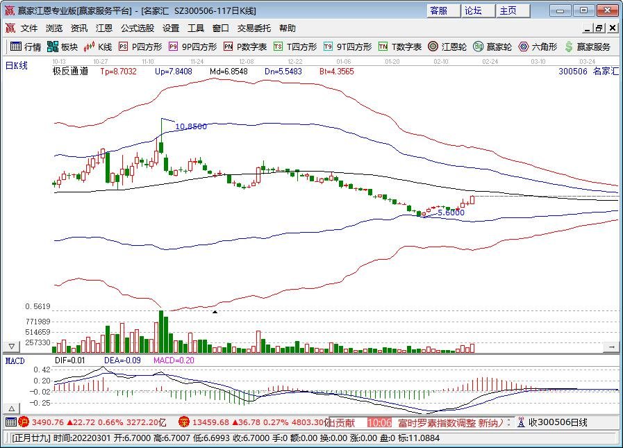
Task: Click the 日K线 period label
Action: [x=17, y=65]
